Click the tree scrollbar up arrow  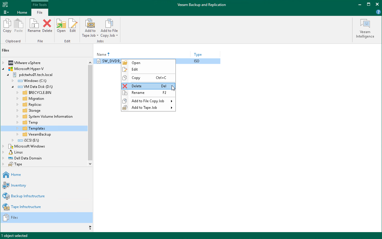click(90, 63)
